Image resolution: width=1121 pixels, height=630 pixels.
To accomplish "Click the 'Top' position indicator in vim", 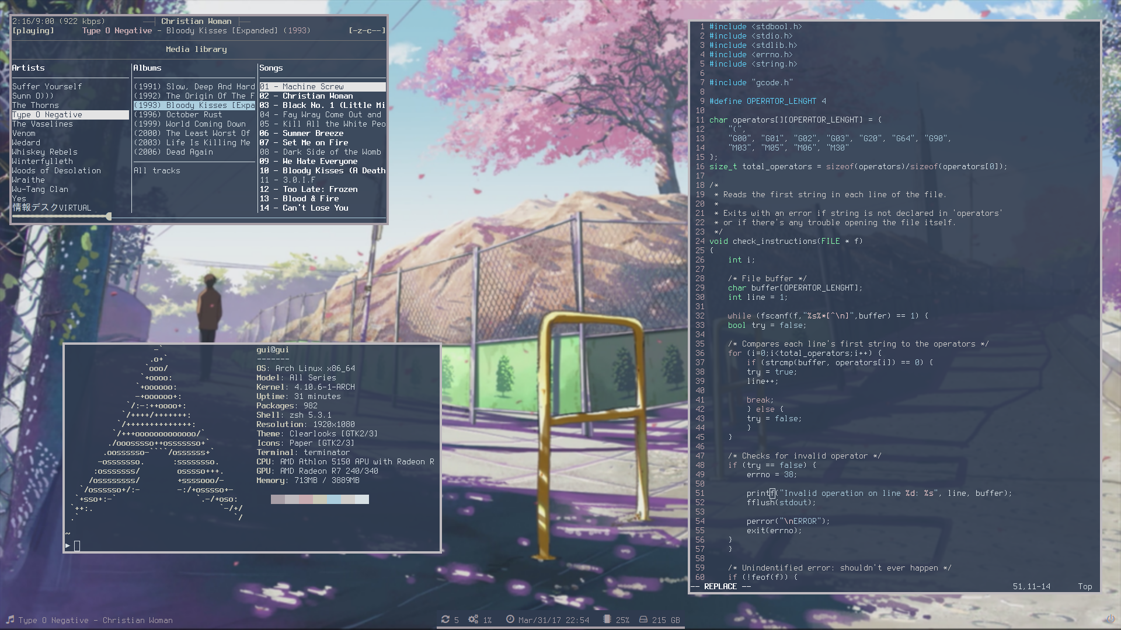I will pos(1085,586).
